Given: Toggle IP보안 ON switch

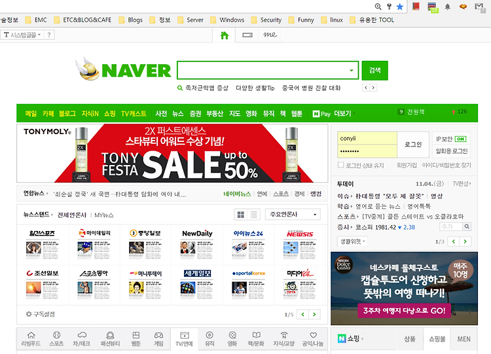Looking at the screenshot, I should coord(460,139).
